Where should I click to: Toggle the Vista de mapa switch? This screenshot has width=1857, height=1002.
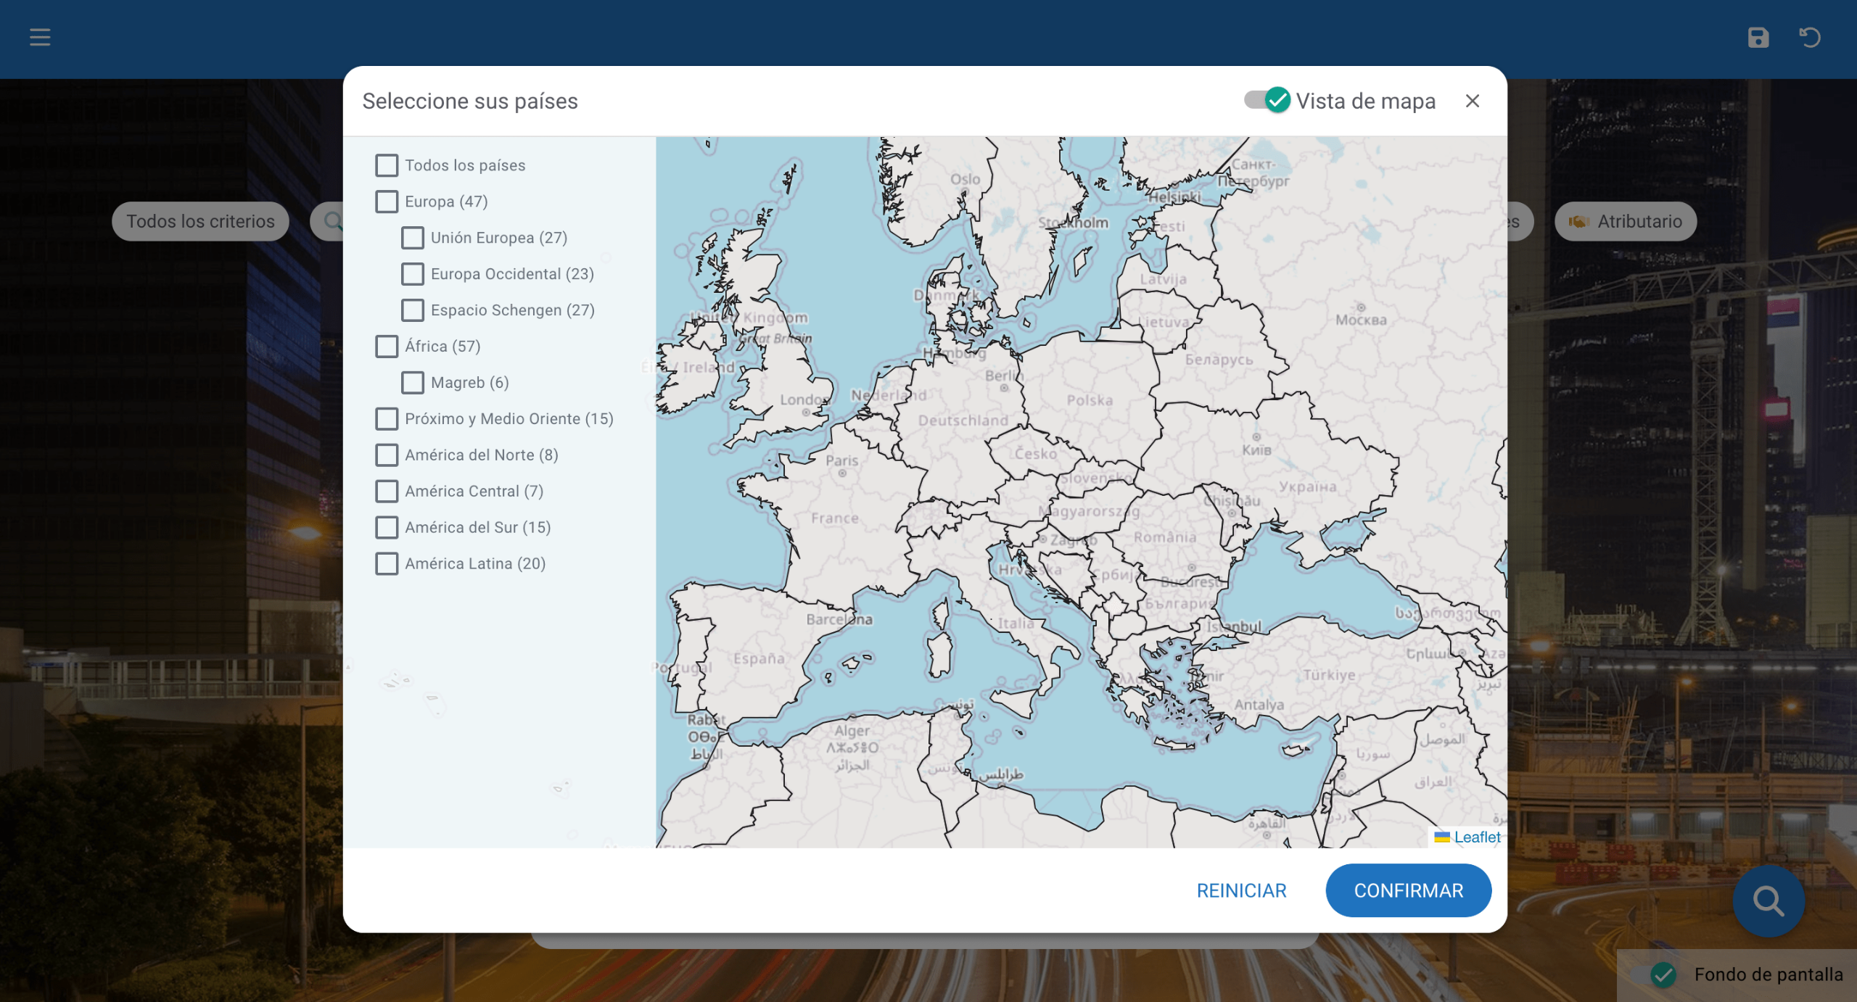[1267, 100]
